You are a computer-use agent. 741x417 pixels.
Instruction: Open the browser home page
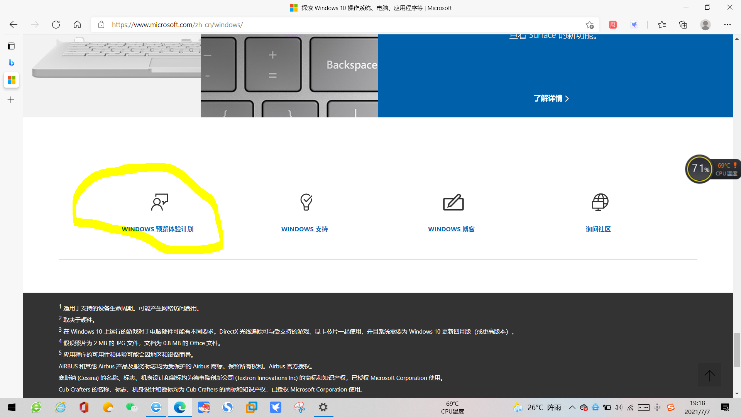click(x=77, y=25)
